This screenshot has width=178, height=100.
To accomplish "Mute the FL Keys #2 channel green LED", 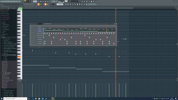I will (x=31, y=31).
